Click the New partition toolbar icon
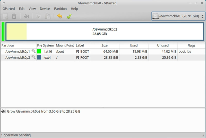The width and height of the screenshot is (206, 138). tap(5, 16)
